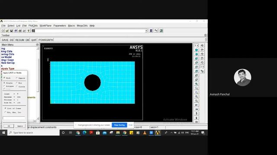Click the RESUM_DB toolbar button
This screenshot has height=155, width=277.
tap(22, 40)
